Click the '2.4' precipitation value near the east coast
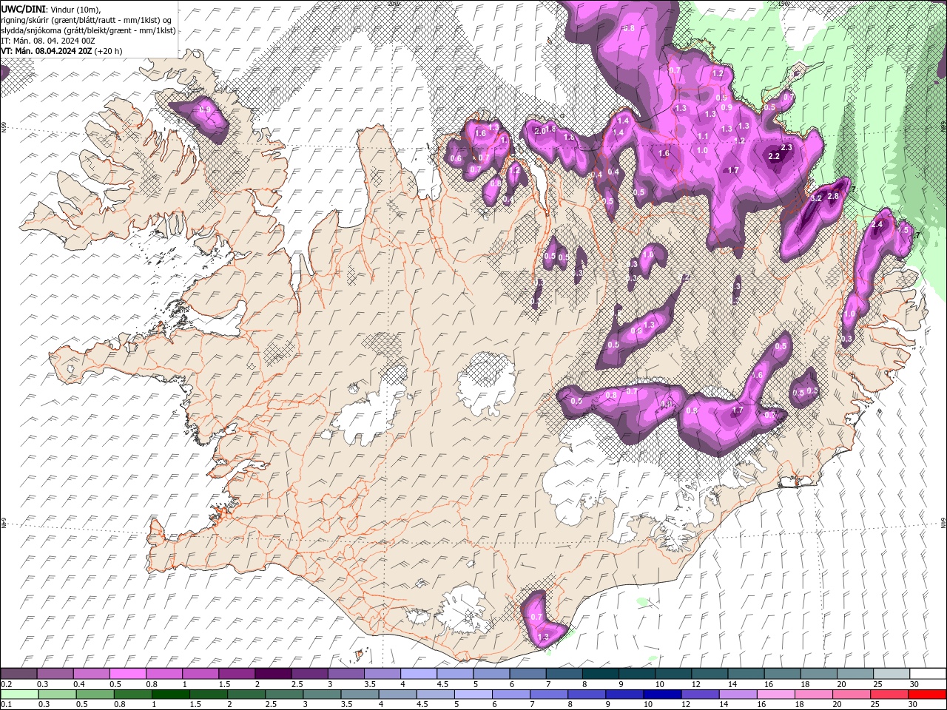The width and height of the screenshot is (947, 710). click(878, 224)
